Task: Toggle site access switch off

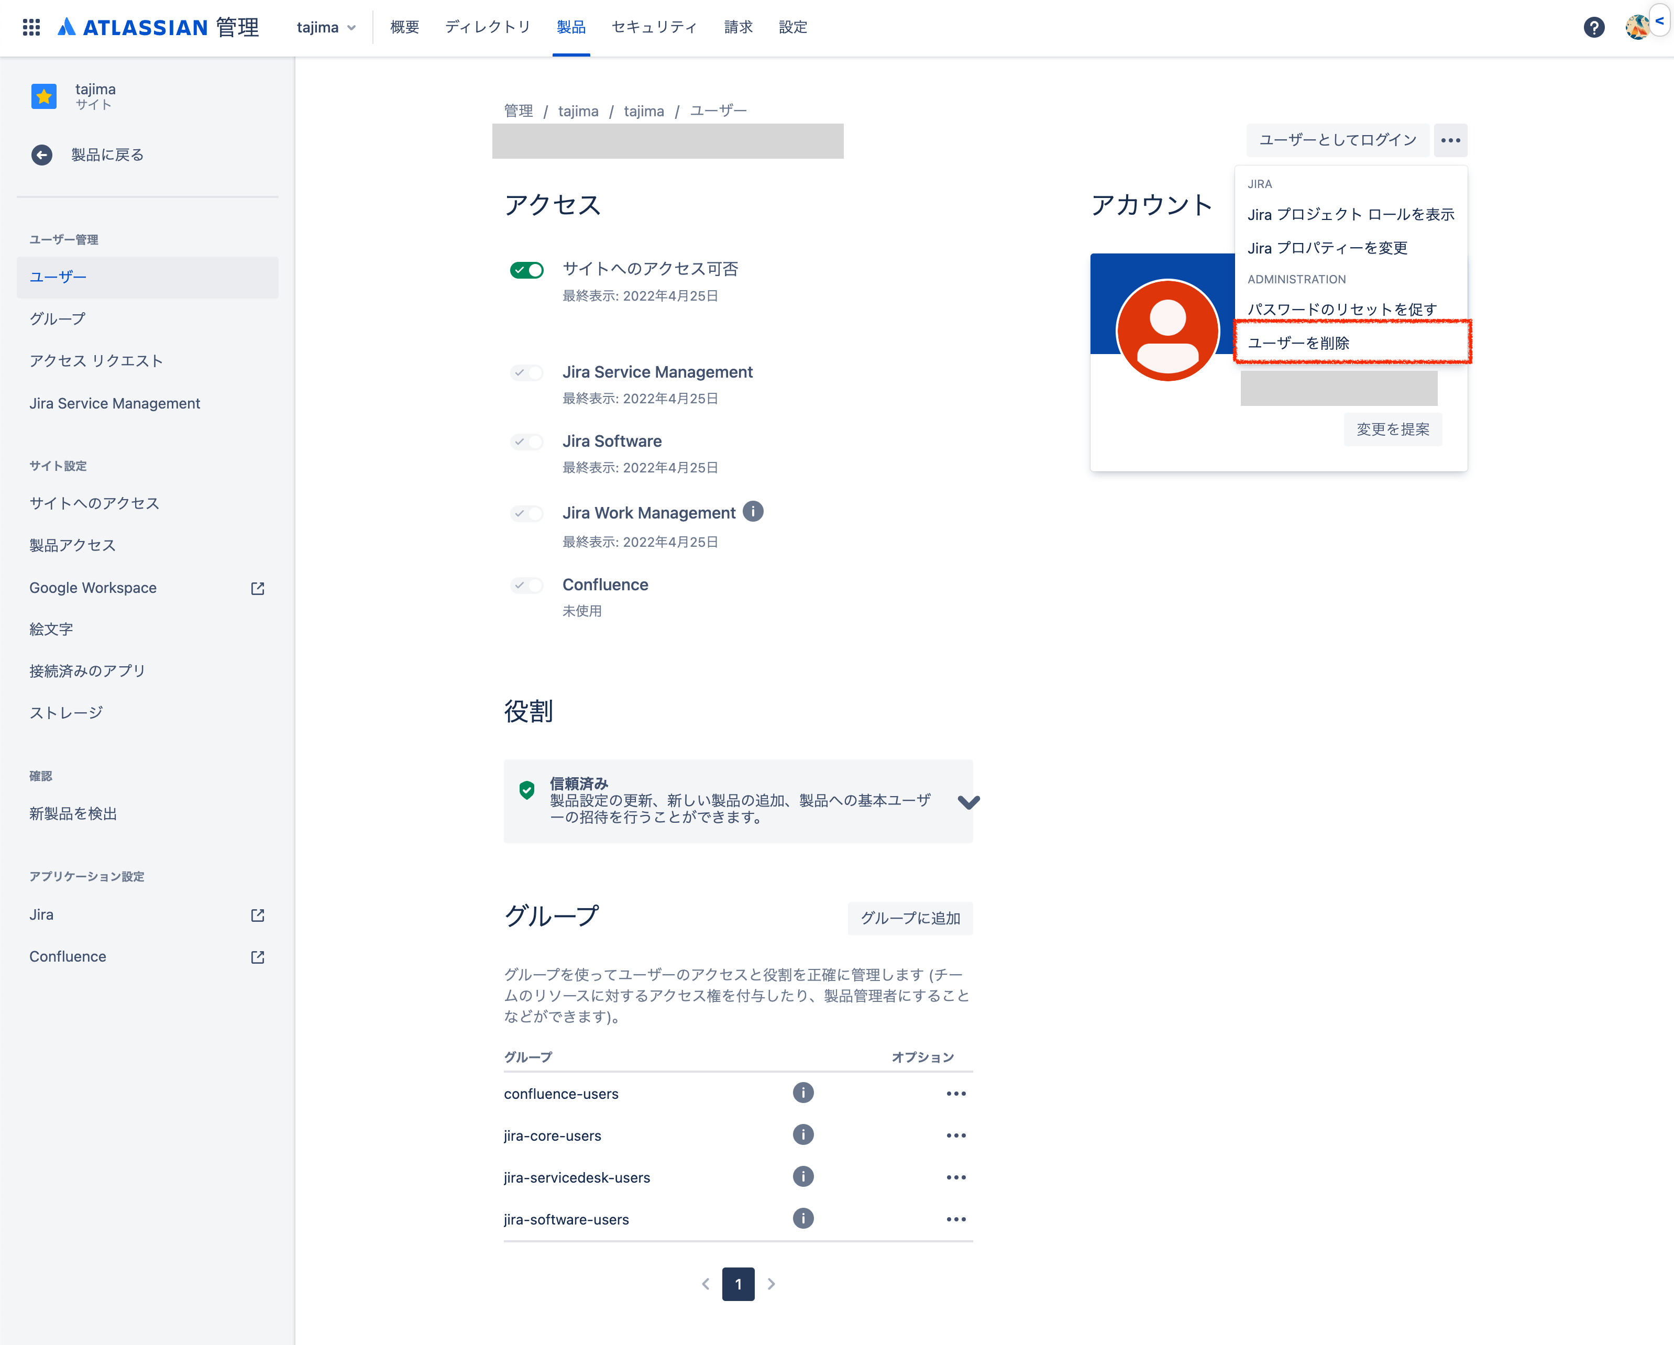Action: coord(526,269)
